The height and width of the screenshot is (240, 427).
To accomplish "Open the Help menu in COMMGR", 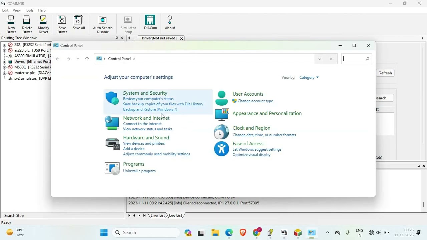I will coord(42,10).
